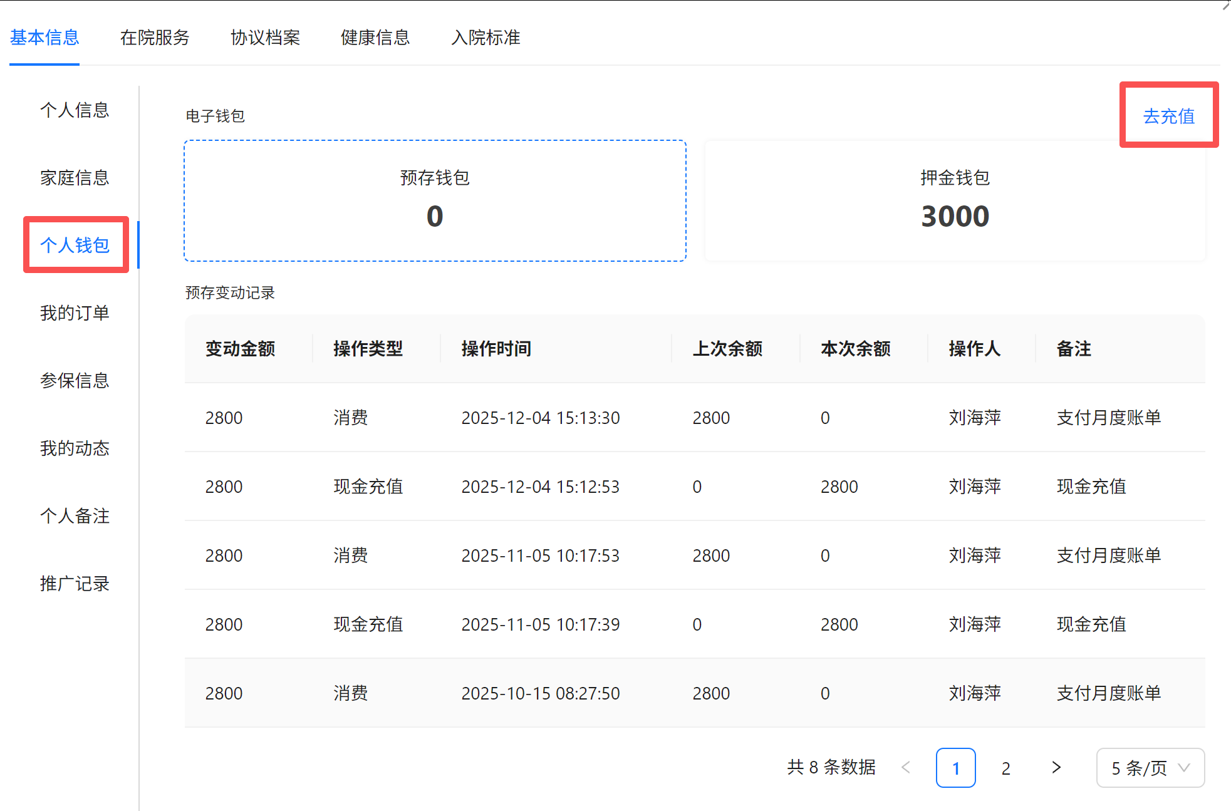Open the 入院标准 tab
The height and width of the screenshot is (811, 1231).
click(486, 38)
